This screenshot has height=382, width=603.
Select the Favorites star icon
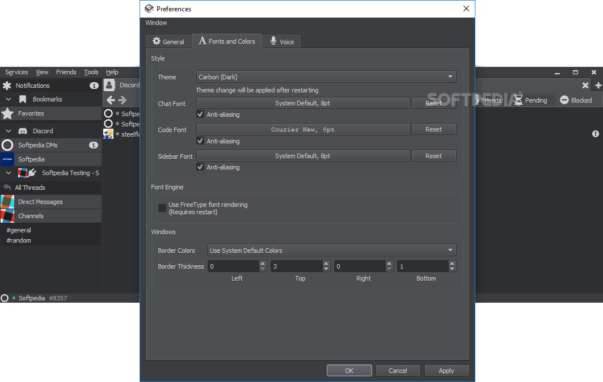(x=7, y=113)
